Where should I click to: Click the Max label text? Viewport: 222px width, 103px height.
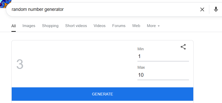[x=141, y=67]
